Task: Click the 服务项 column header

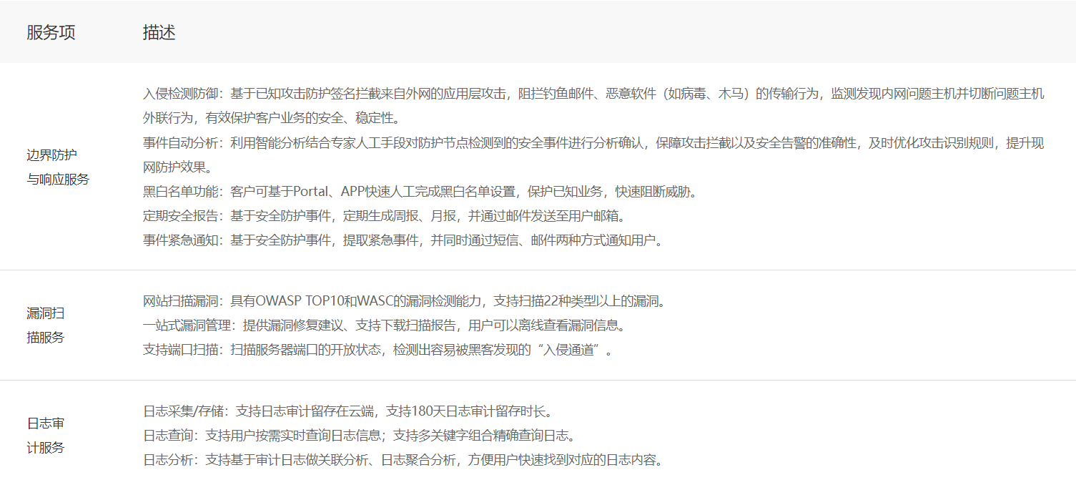Action: click(x=51, y=32)
